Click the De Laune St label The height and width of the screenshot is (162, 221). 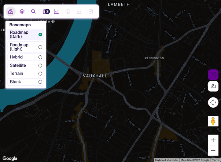(186, 74)
